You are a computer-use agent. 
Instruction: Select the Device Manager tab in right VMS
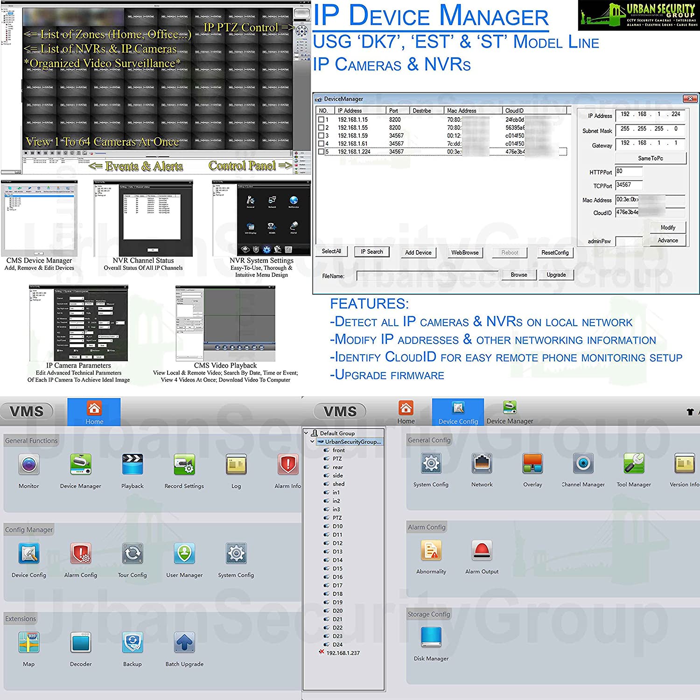point(510,412)
